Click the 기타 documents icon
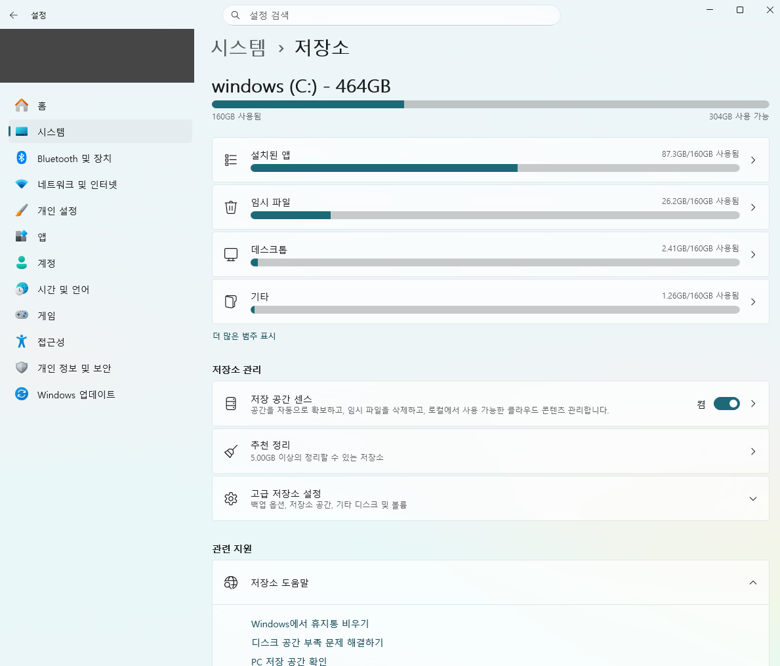The height and width of the screenshot is (666, 780). 231,301
